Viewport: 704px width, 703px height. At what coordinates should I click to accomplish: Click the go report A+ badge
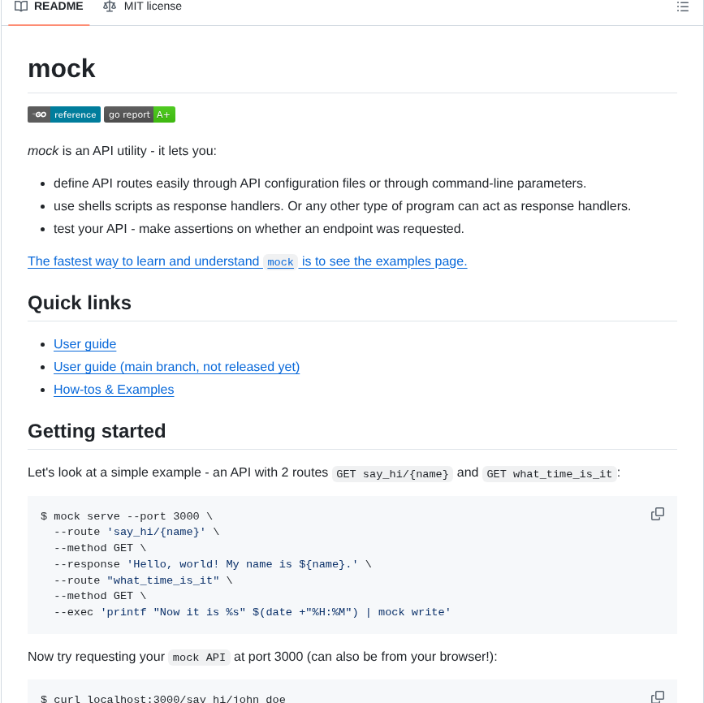pyautogui.click(x=139, y=114)
